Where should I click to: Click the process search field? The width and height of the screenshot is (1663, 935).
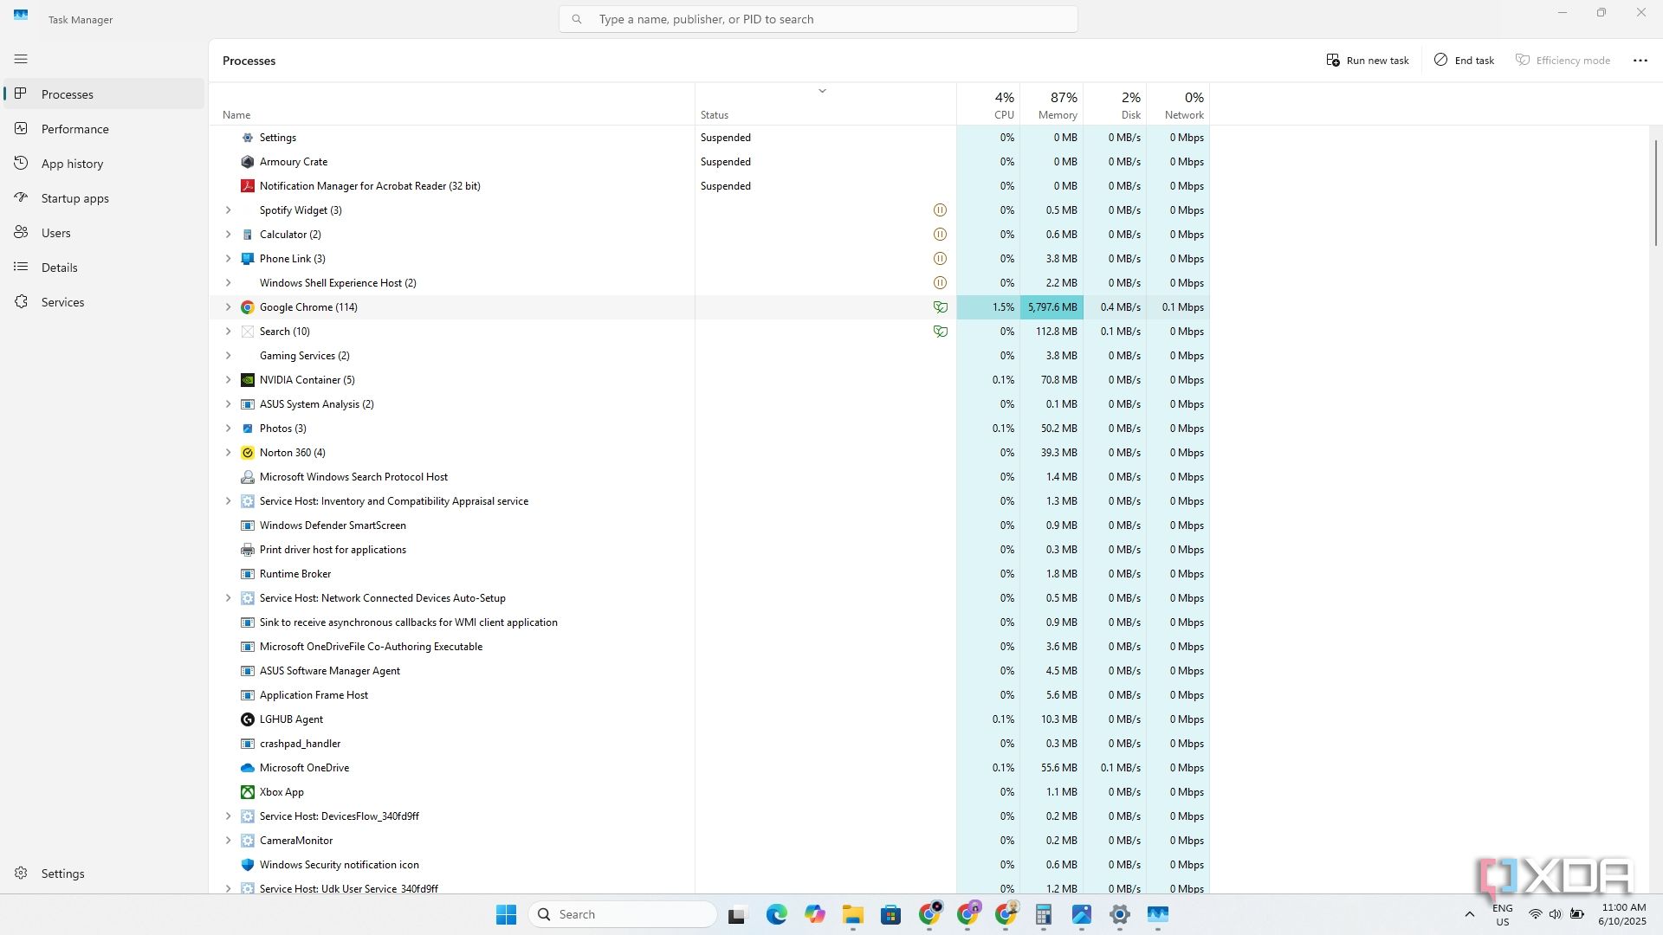tap(818, 19)
